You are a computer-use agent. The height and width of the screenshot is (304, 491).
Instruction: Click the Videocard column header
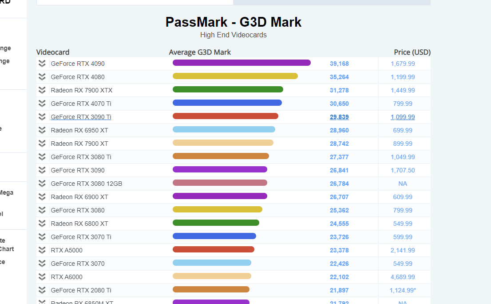(52, 52)
